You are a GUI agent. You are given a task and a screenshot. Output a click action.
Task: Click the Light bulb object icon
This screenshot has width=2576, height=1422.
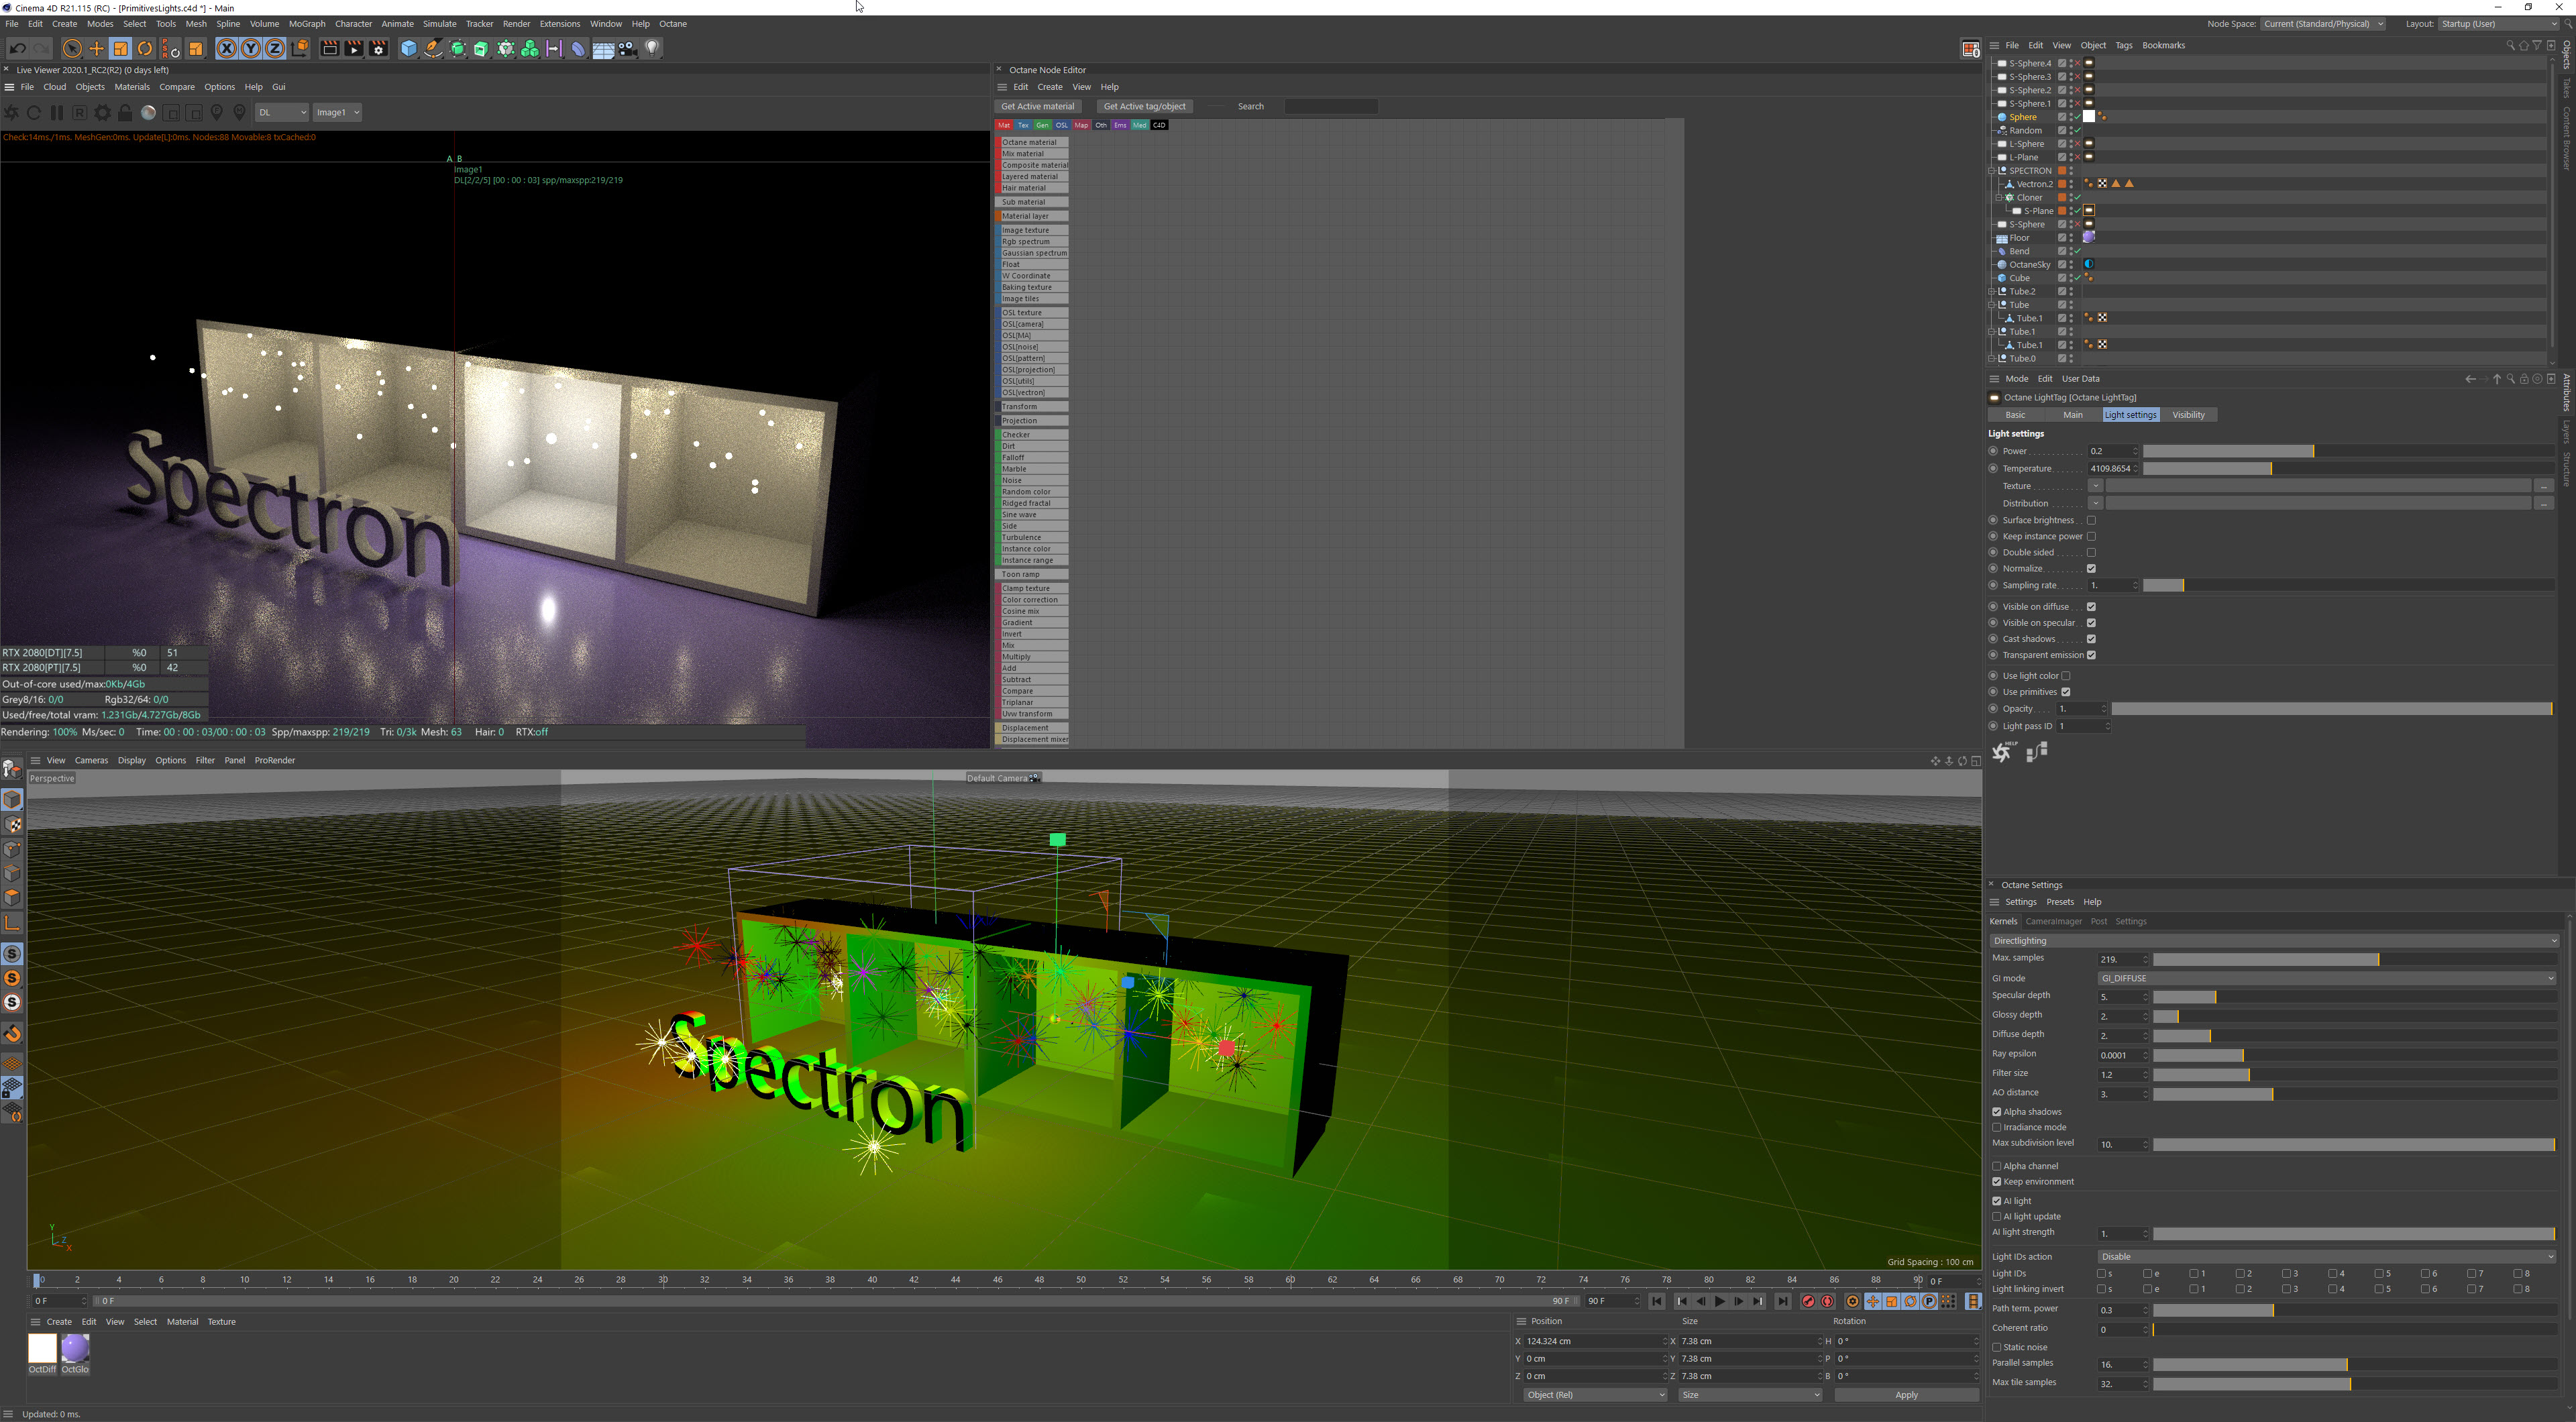[653, 48]
